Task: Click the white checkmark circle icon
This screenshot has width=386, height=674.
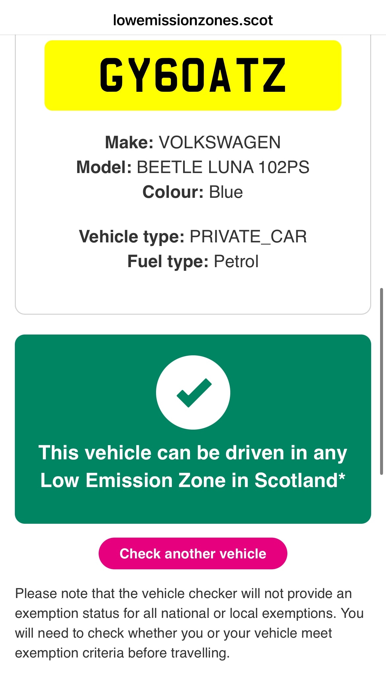Action: coord(193,392)
